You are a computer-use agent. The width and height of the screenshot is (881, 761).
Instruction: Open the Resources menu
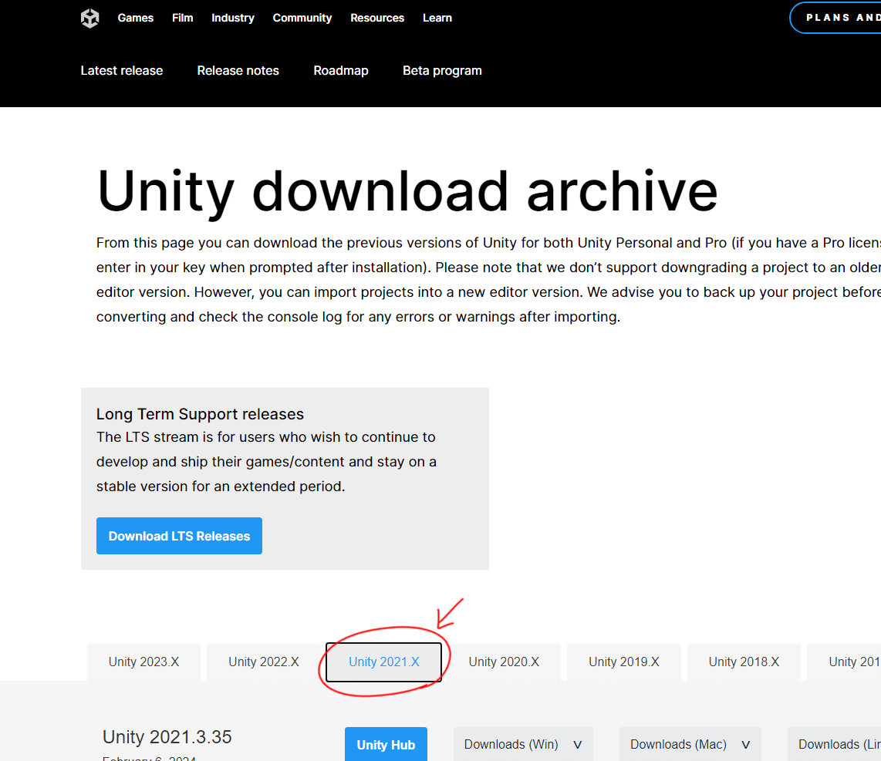[x=377, y=18]
